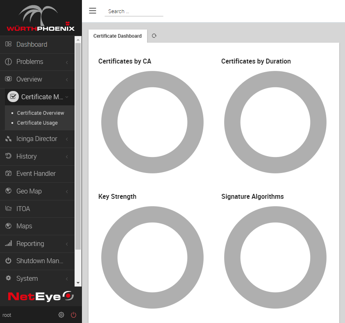Expand the Problems menu chevron
Image resolution: width=345 pixels, height=323 pixels.
(67, 62)
